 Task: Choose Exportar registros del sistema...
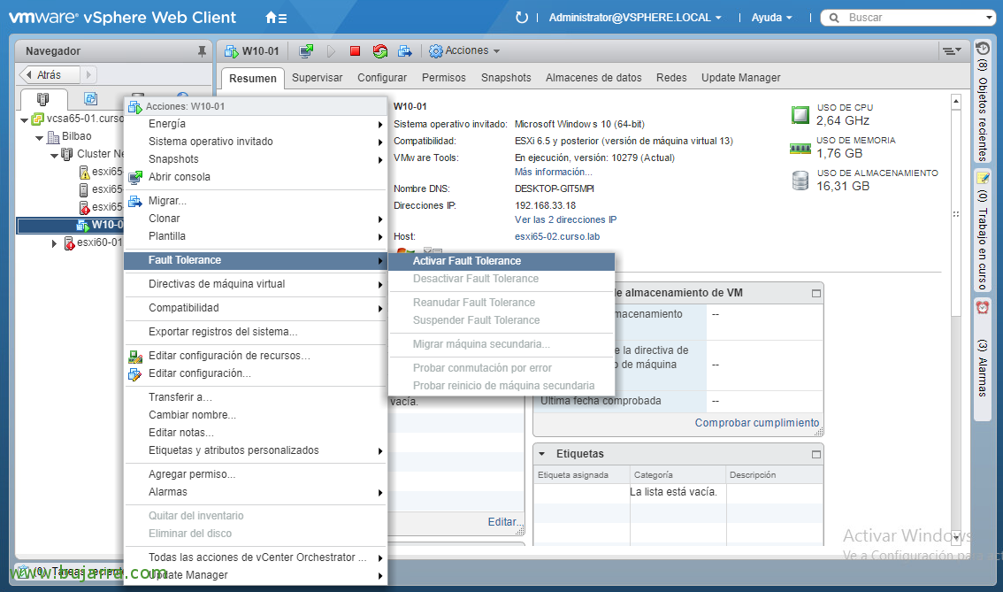click(x=256, y=332)
